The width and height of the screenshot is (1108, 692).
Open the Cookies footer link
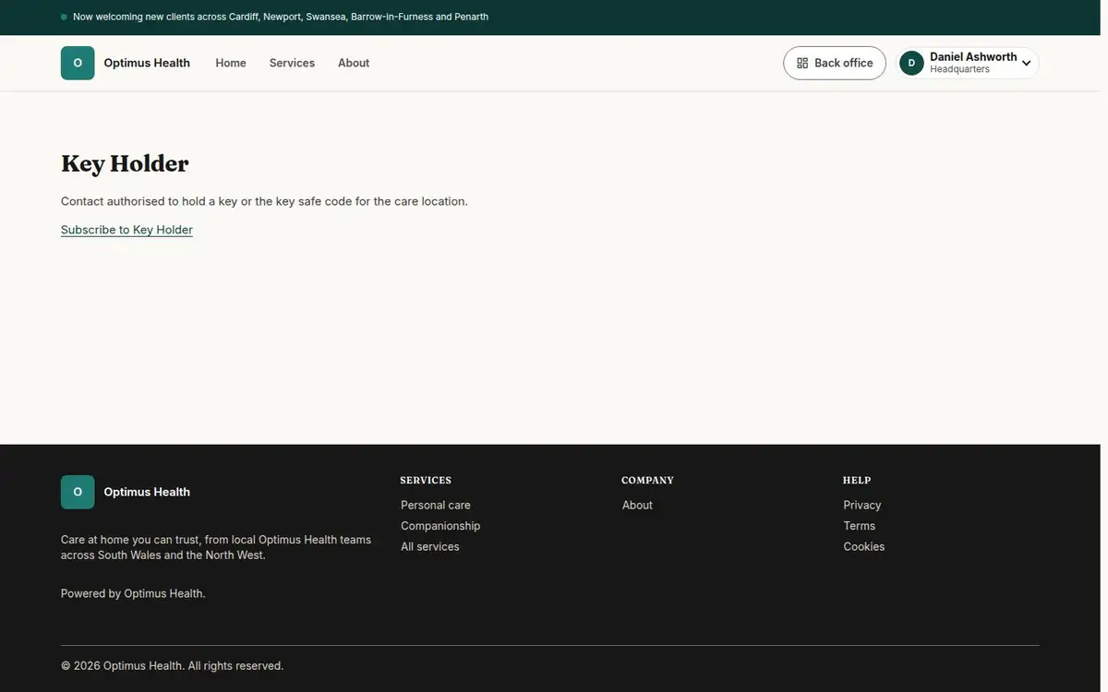(864, 546)
